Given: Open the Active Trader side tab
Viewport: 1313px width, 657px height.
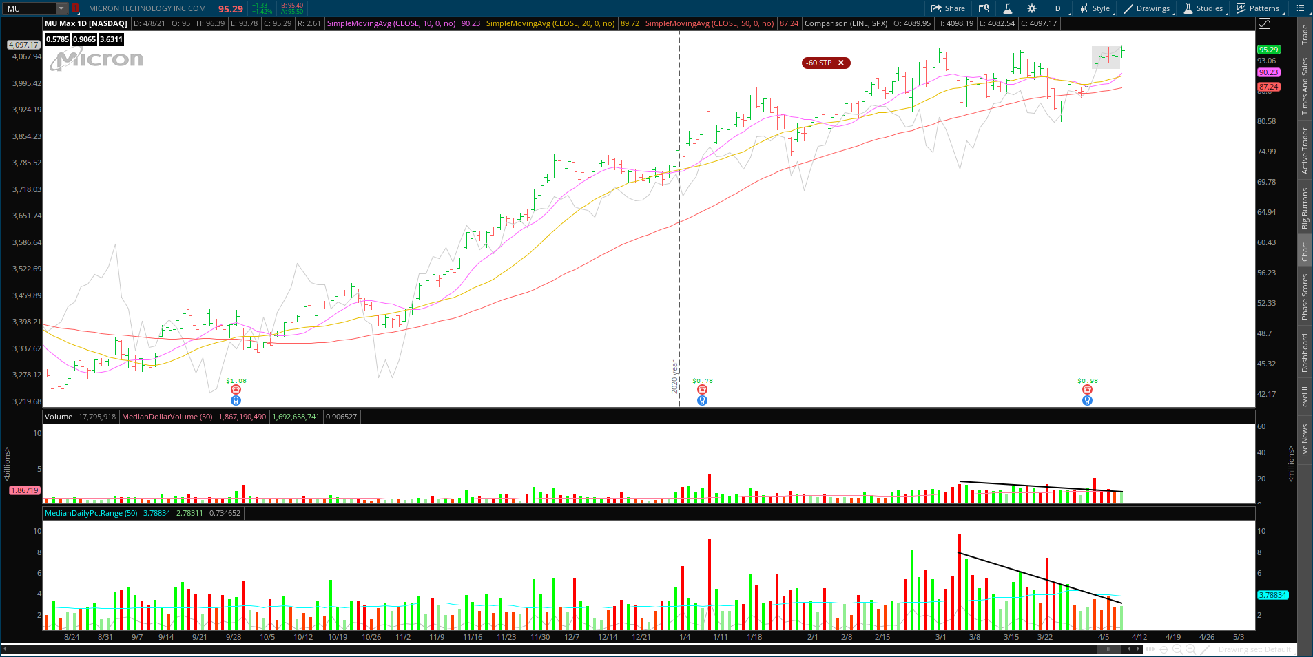Looking at the screenshot, I should [x=1305, y=150].
